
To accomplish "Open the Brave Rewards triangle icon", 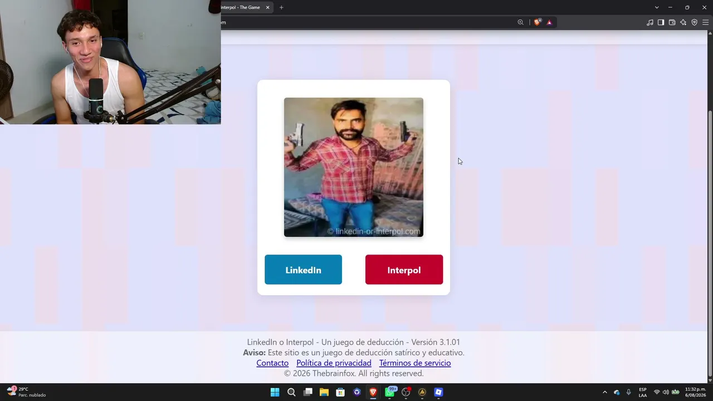I will click(549, 22).
